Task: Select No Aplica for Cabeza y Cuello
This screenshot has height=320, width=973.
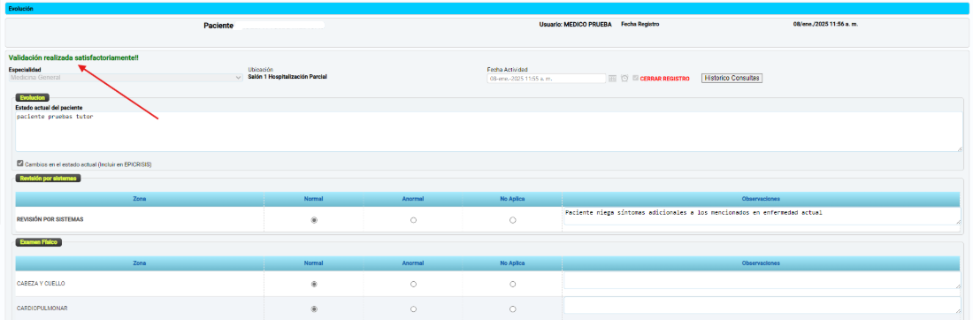Action: [512, 284]
